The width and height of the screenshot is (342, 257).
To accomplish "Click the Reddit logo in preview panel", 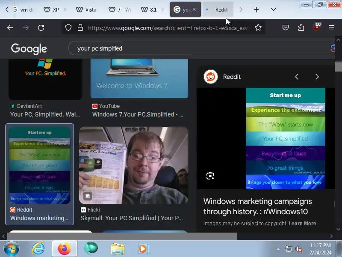I will click(x=210, y=77).
